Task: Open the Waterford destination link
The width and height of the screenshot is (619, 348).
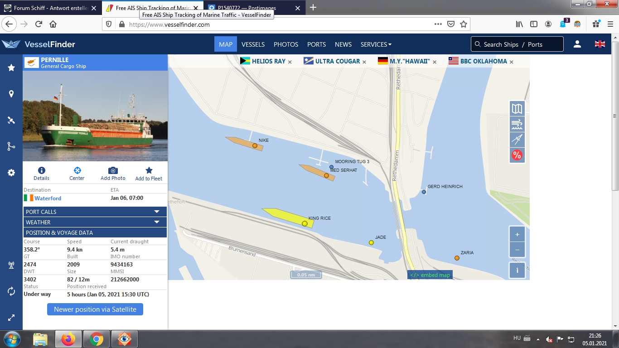Action: tap(48, 198)
